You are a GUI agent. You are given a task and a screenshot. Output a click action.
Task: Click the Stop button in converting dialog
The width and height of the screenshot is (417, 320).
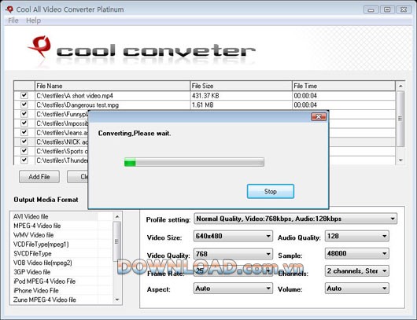(271, 191)
